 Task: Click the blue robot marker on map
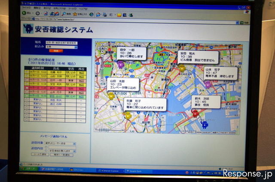pyautogui.click(x=205, y=125)
